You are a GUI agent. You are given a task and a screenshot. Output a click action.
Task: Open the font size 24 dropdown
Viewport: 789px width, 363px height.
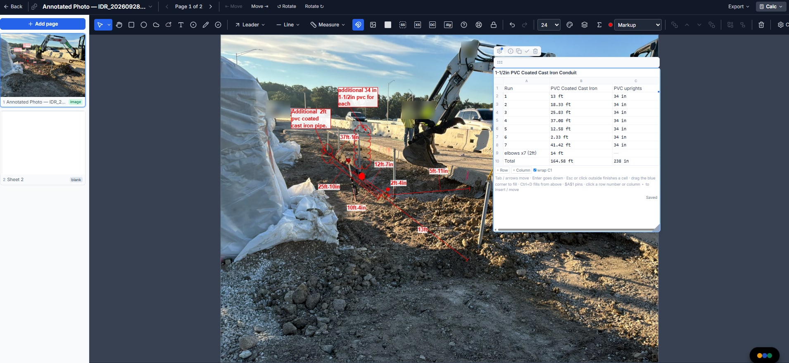pos(549,25)
